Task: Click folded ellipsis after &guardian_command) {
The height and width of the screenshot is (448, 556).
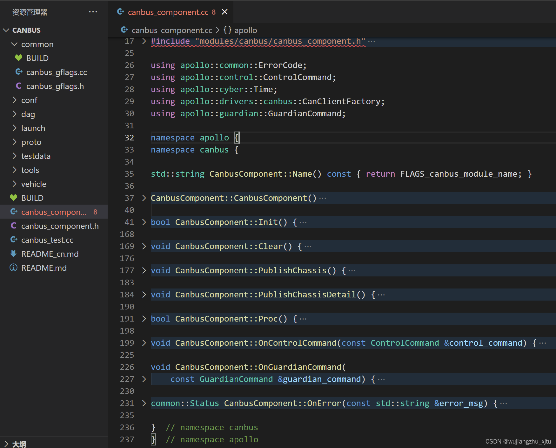Action: (381, 379)
